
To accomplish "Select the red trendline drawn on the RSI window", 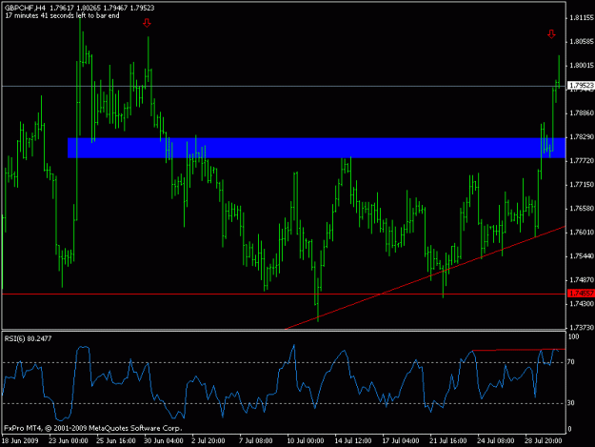I will click(x=519, y=350).
